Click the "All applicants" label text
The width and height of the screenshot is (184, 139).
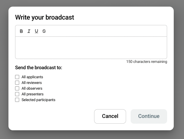[x=32, y=77]
